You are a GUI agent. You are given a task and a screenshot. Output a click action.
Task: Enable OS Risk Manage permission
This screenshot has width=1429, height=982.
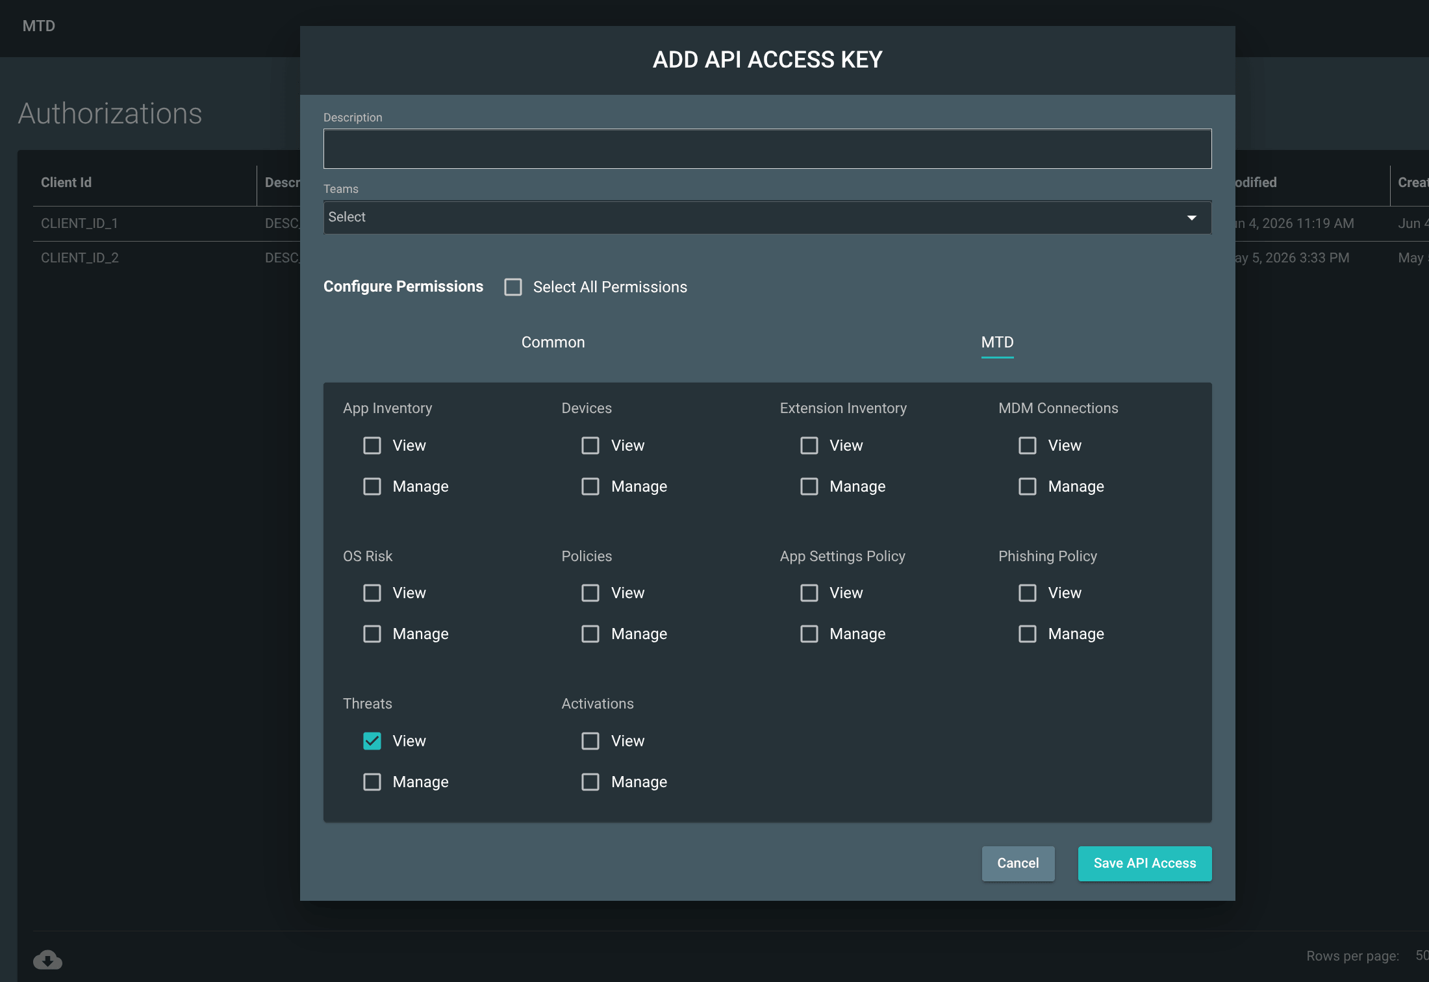(x=372, y=634)
